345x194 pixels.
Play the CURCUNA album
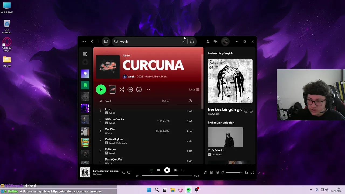[101, 89]
